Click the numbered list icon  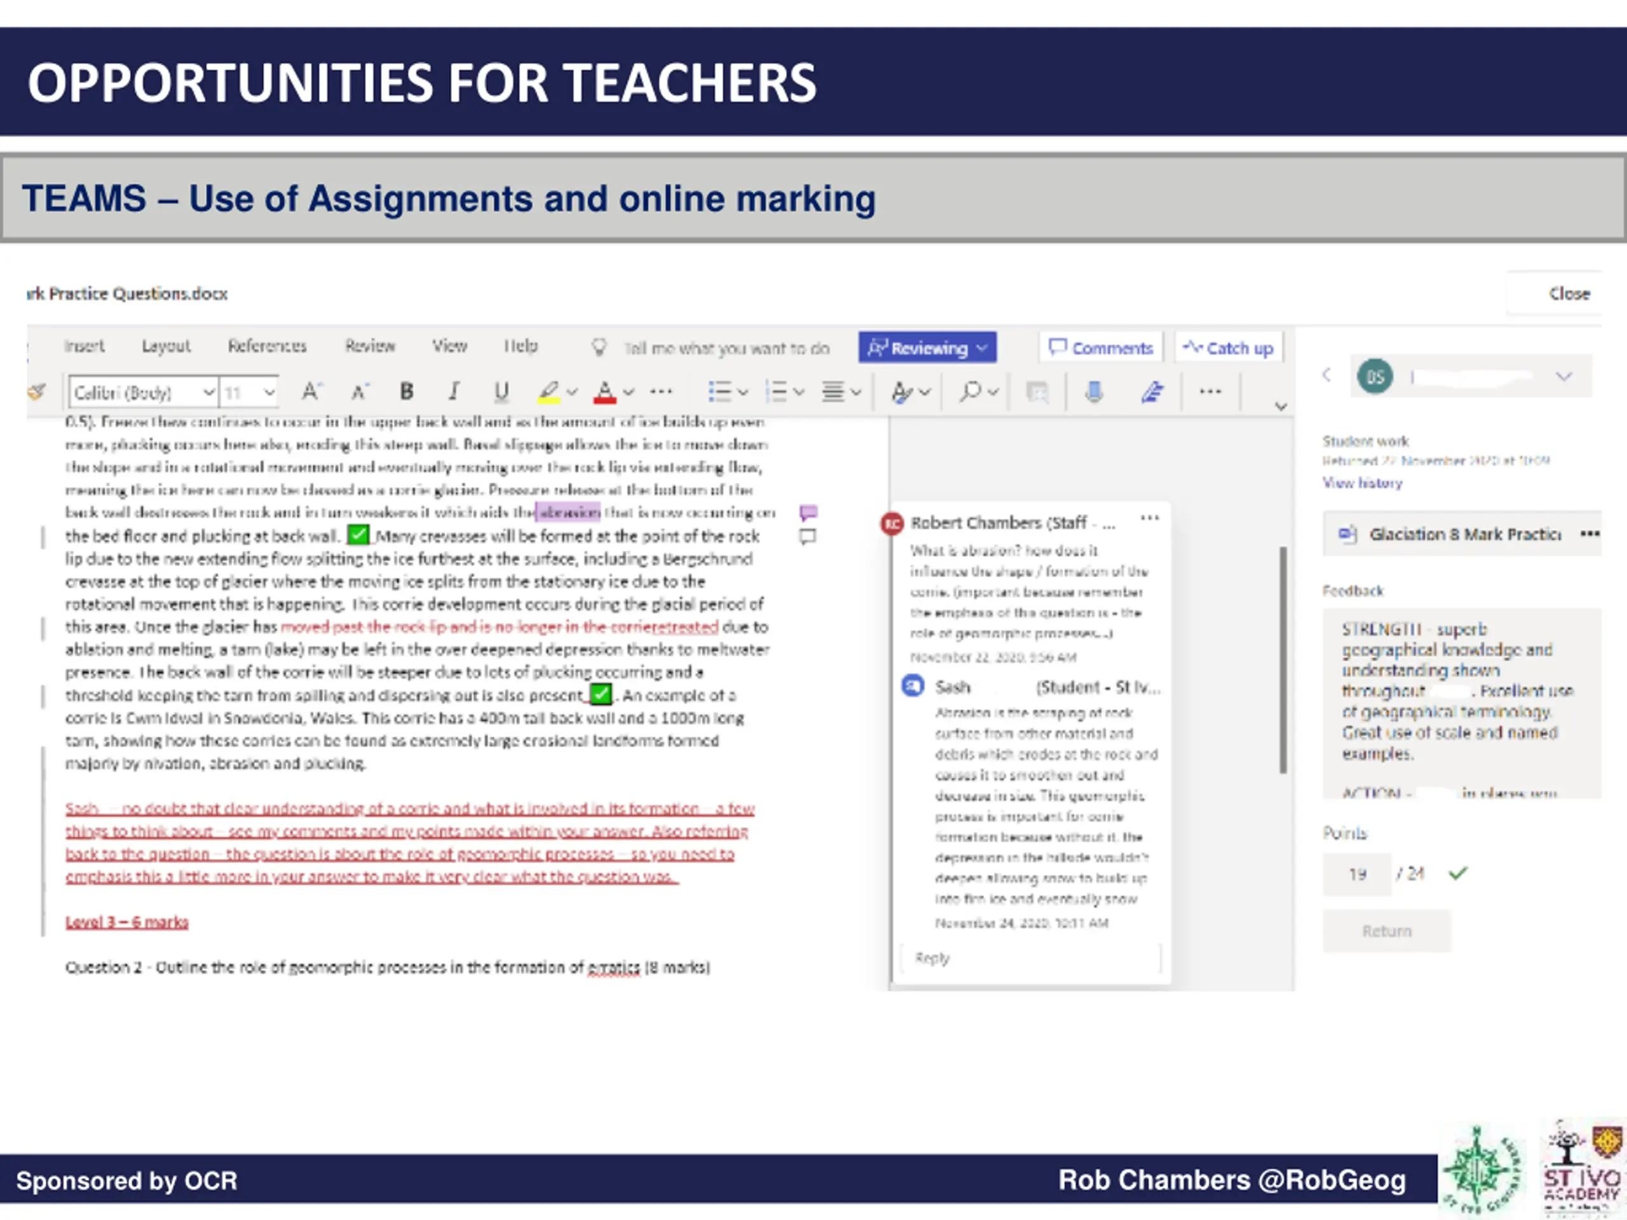coord(775,391)
